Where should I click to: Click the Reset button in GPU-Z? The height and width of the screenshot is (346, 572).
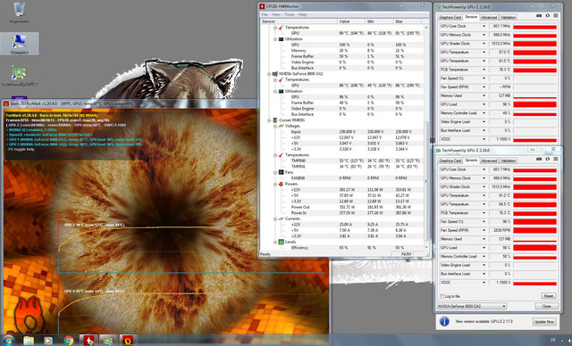[x=548, y=296]
